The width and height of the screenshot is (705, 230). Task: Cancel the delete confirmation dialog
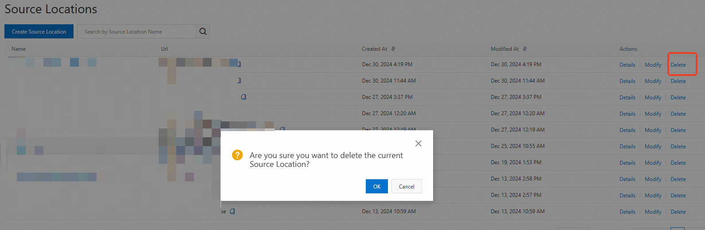pos(407,186)
